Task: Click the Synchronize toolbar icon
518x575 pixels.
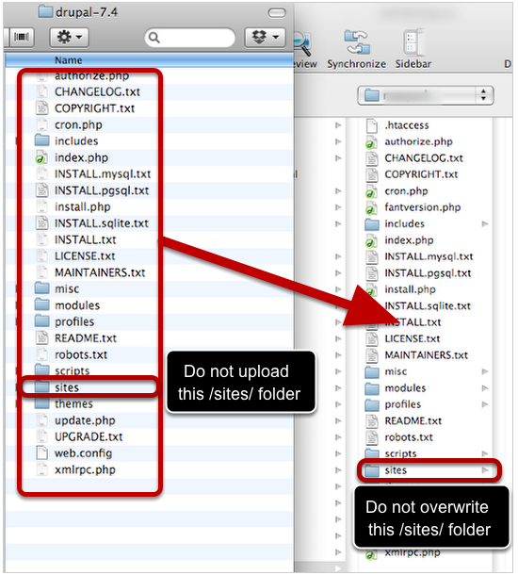Action: (356, 42)
